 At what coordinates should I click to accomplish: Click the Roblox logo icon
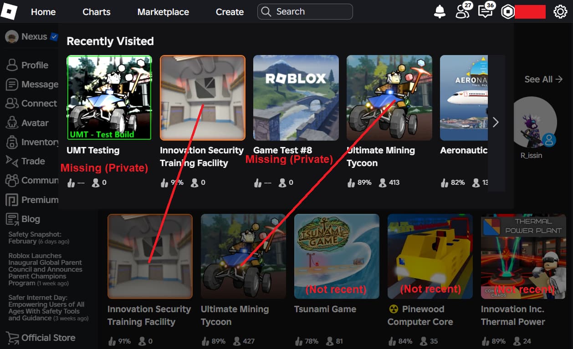(x=9, y=11)
